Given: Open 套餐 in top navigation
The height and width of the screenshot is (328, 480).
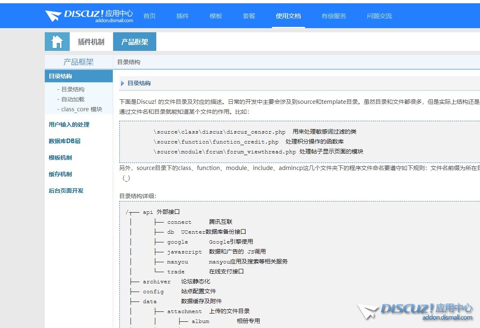Looking at the screenshot, I should (249, 16).
